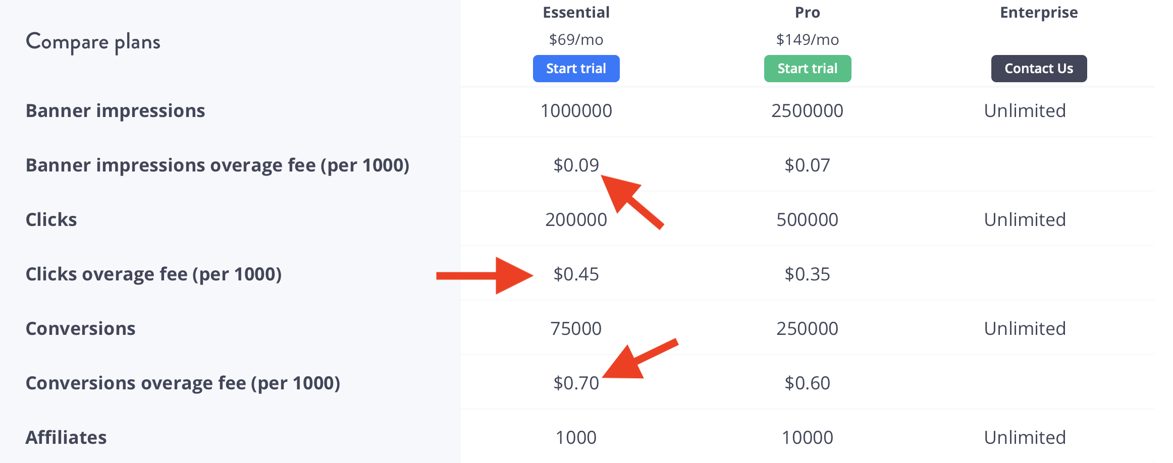1173x463 pixels.
Task: Select the Affiliates row label
Action: click(x=66, y=437)
